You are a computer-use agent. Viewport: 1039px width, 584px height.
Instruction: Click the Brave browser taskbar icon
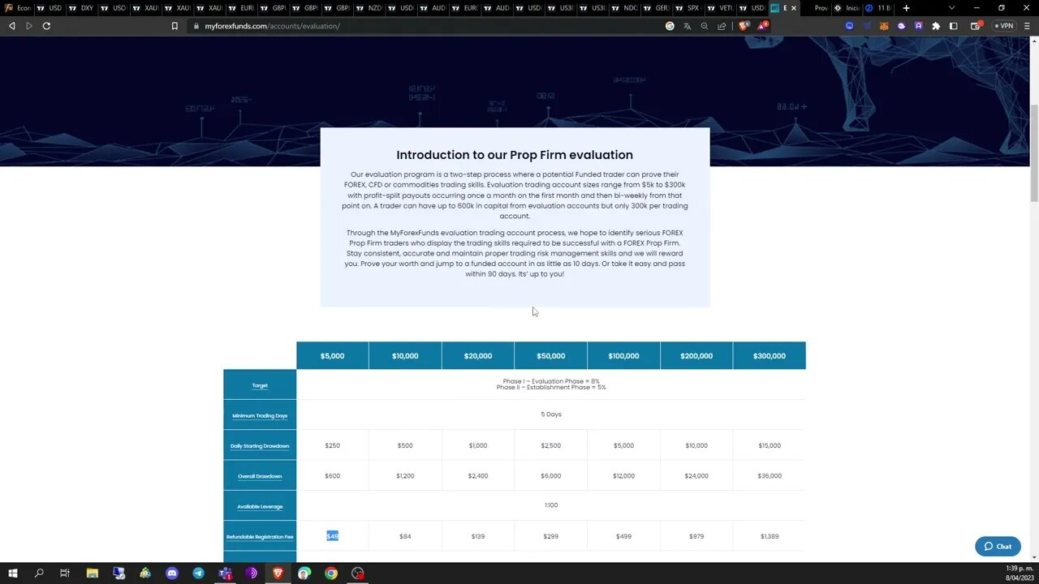(x=278, y=573)
